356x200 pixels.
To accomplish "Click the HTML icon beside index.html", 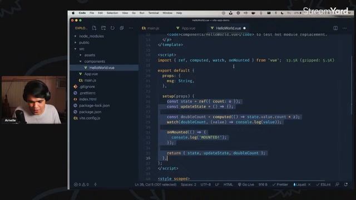I will [x=76, y=99].
